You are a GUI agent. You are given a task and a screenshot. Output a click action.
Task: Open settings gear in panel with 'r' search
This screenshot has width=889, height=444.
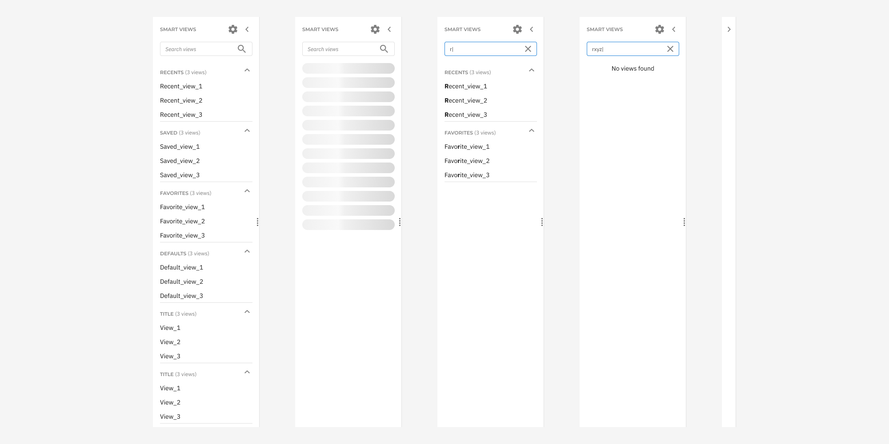517,29
